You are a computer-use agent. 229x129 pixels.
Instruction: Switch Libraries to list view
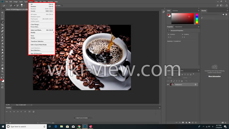(x=226, y=14)
